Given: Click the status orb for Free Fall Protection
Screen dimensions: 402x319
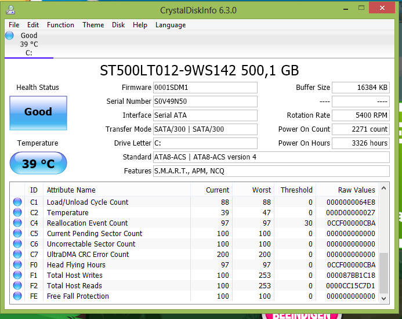Looking at the screenshot, I should pos(17,296).
